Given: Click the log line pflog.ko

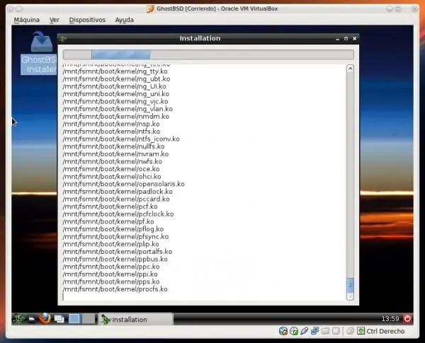Looking at the screenshot, I should [x=113, y=229].
